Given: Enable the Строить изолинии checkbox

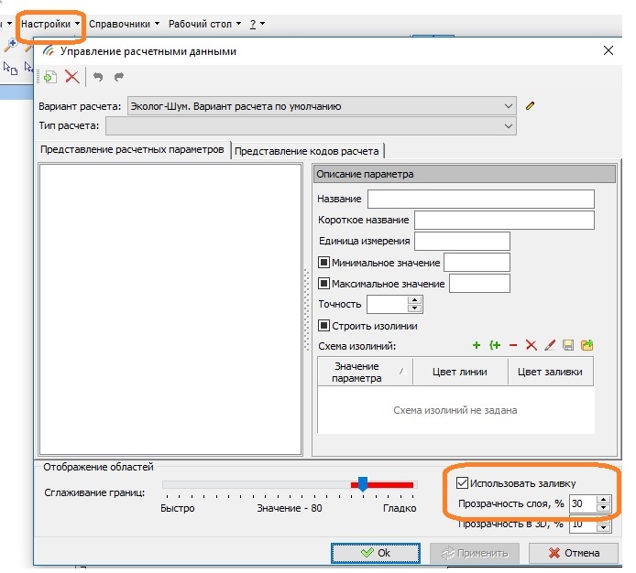Looking at the screenshot, I should [323, 325].
